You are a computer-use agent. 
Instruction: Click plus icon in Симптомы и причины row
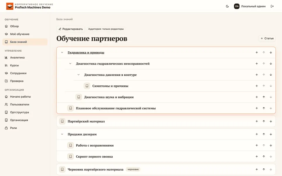pyautogui.click(x=257, y=86)
